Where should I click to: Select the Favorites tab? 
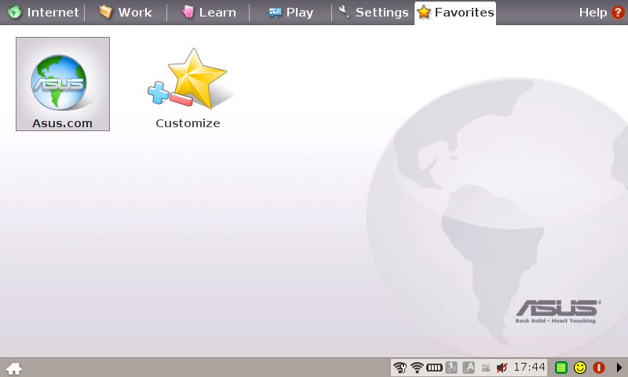coord(455,13)
